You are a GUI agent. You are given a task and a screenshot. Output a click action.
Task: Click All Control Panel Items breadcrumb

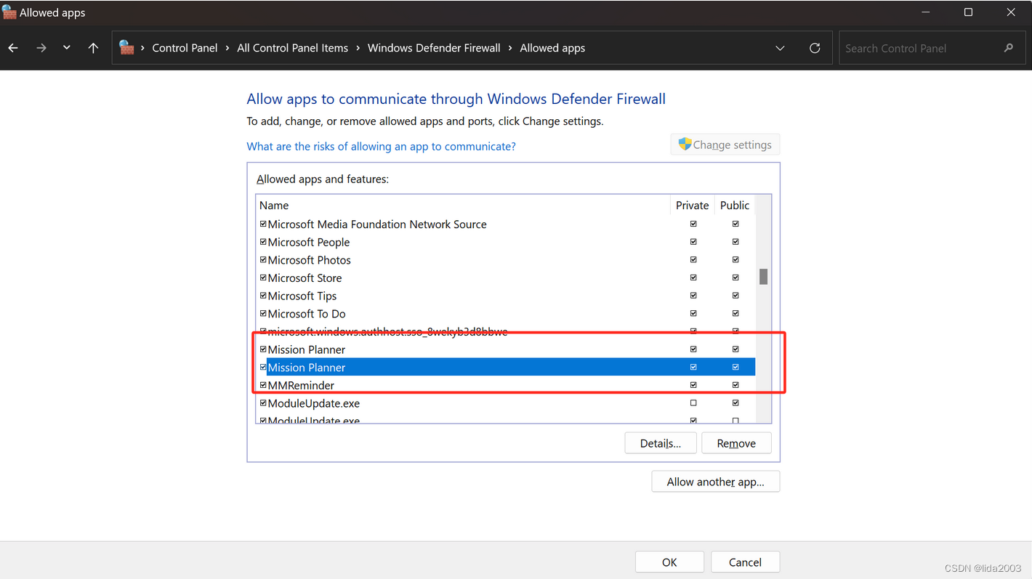[292, 48]
